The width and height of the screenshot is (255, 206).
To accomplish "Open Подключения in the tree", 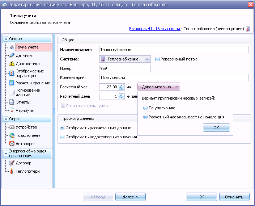I will coord(29,135).
